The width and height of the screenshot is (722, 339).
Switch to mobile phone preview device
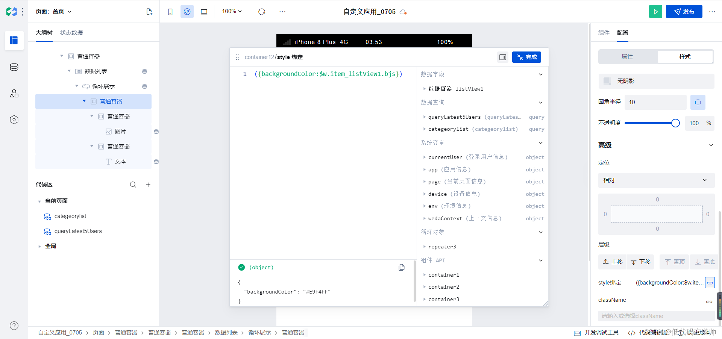[170, 12]
